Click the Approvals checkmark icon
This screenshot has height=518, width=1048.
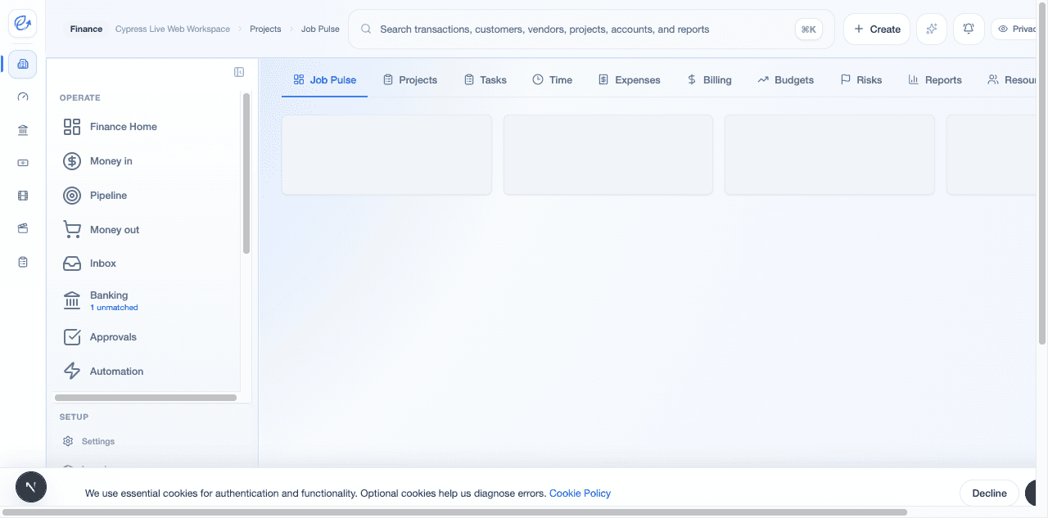click(72, 337)
